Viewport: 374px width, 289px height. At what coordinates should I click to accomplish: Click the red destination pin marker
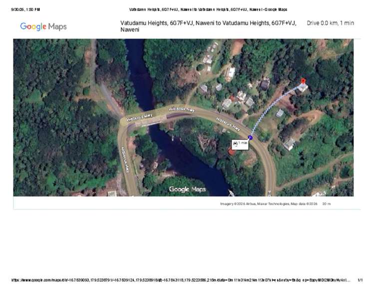[x=303, y=81]
